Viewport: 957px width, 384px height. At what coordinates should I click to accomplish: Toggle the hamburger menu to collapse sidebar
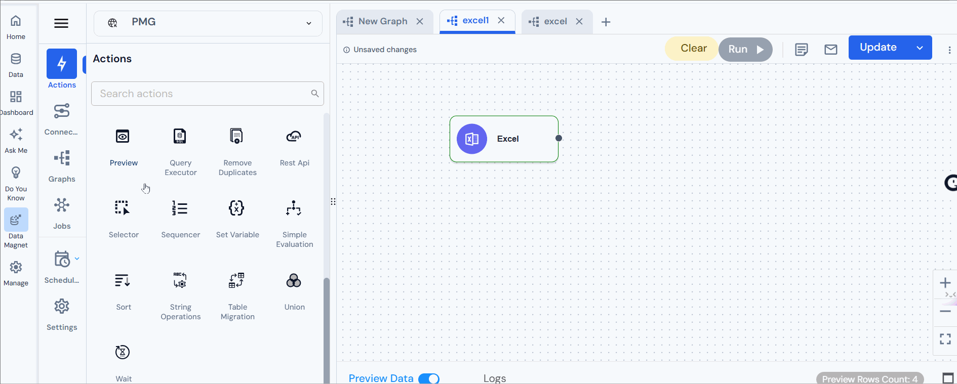61,23
